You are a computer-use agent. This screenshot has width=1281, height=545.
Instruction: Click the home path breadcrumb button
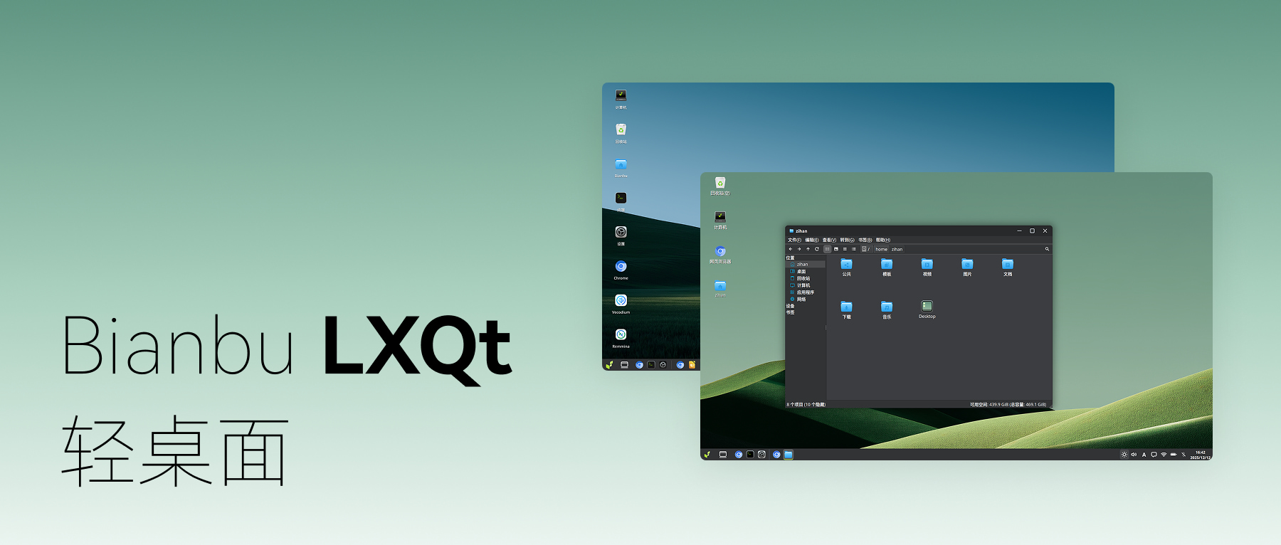(881, 249)
